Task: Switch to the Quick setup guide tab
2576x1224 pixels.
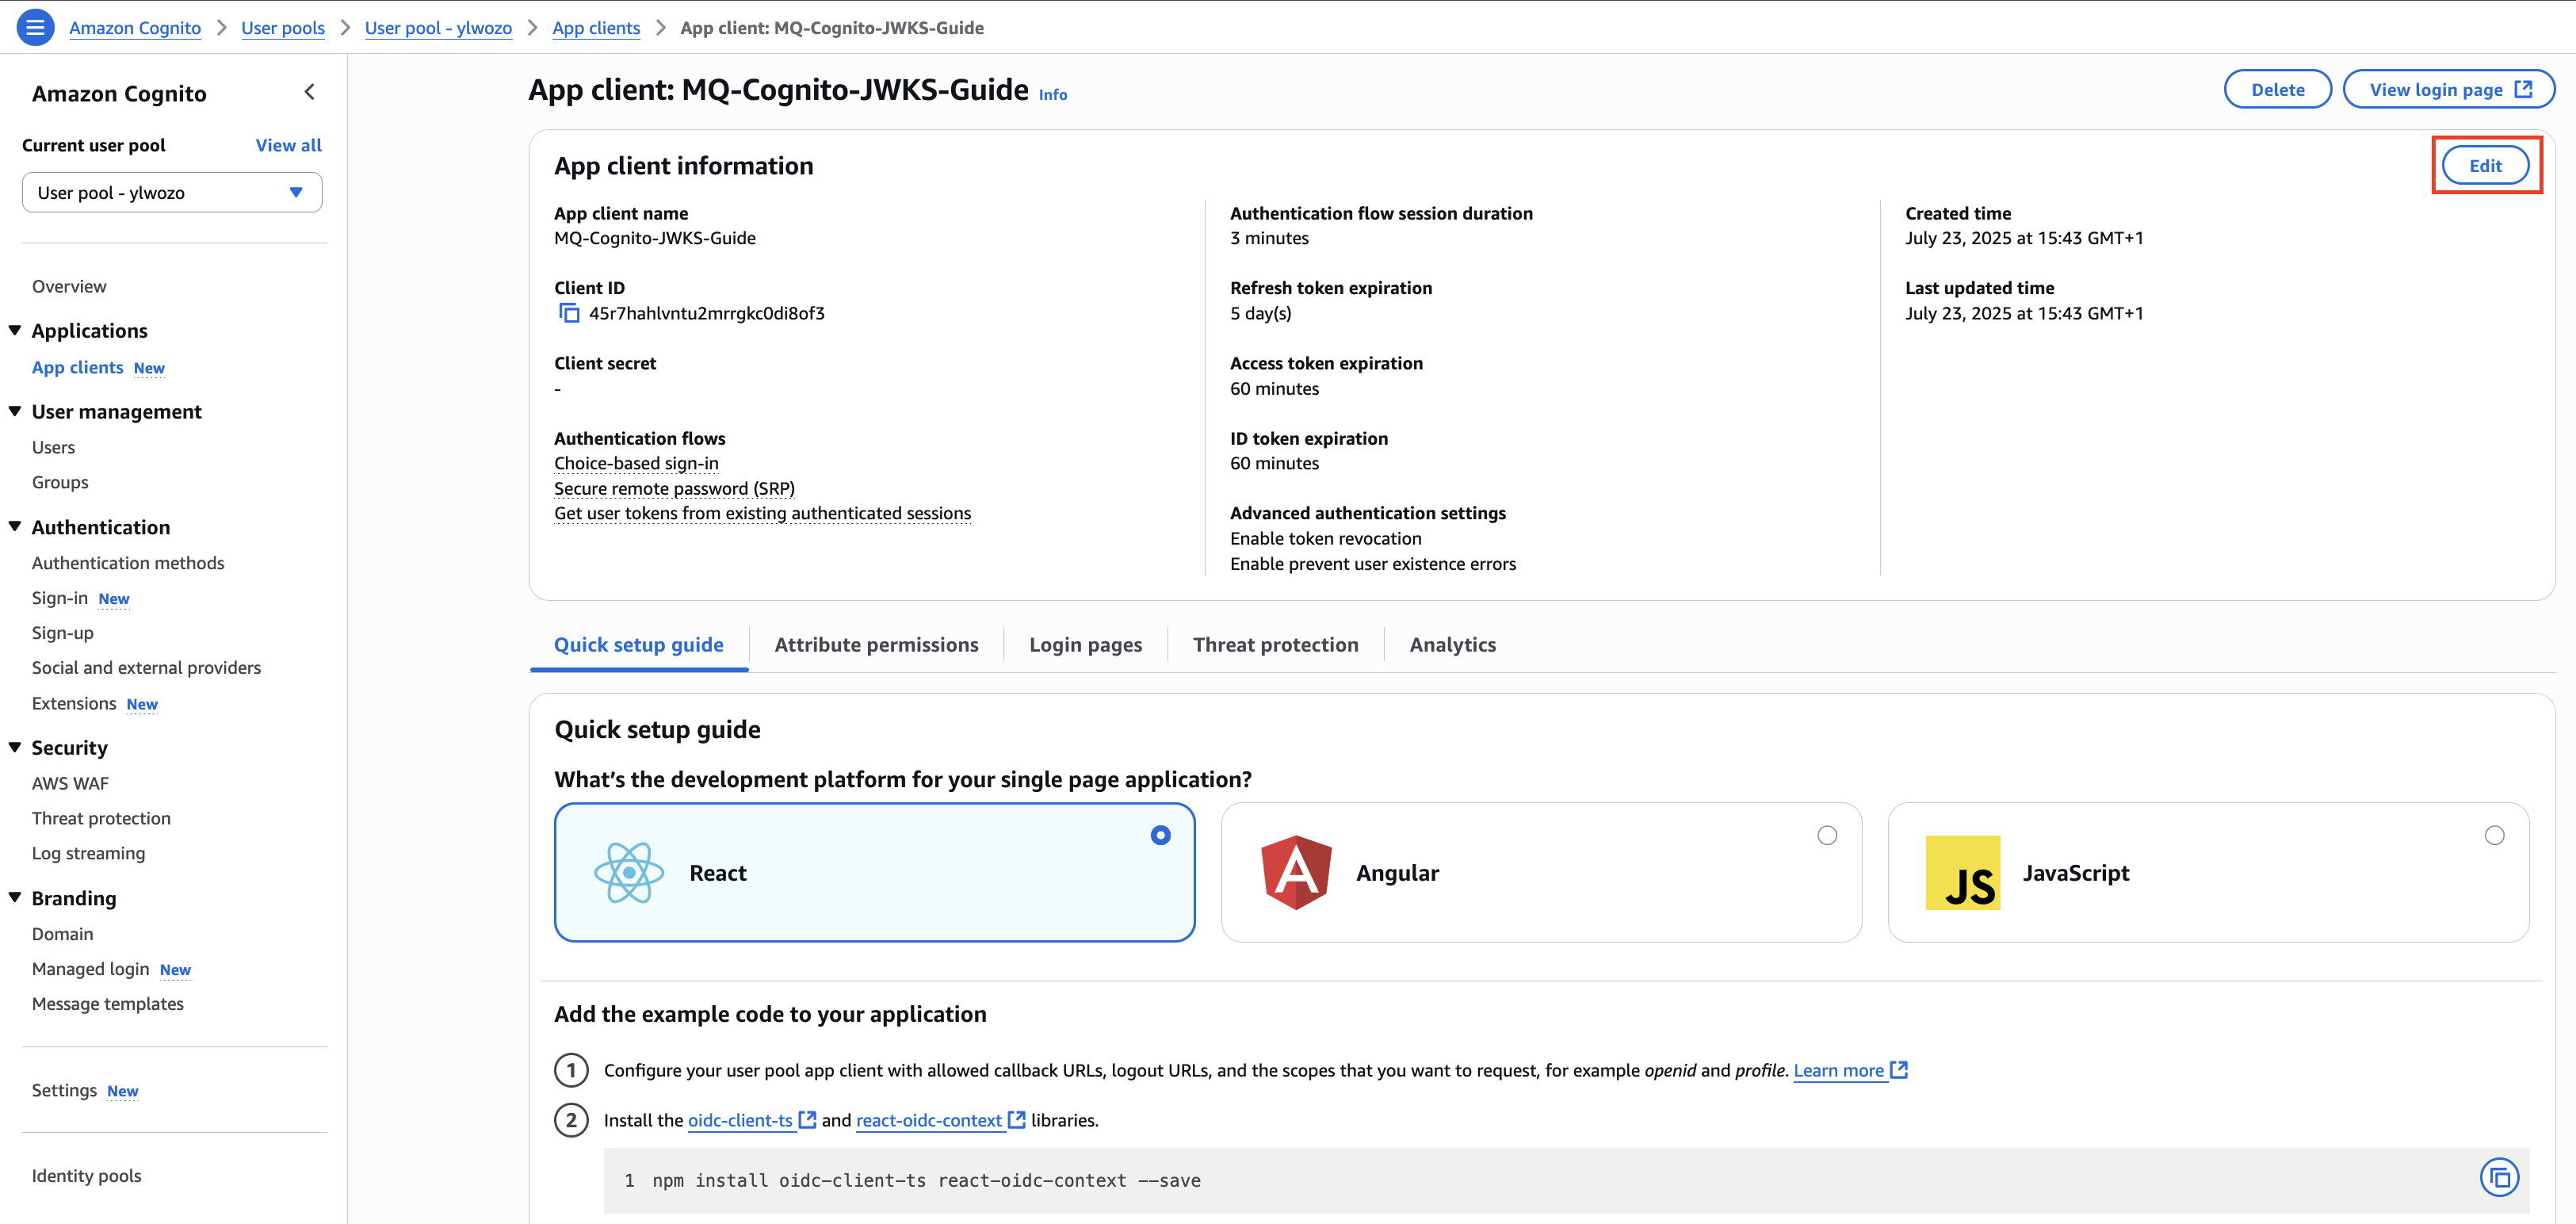Action: point(639,645)
